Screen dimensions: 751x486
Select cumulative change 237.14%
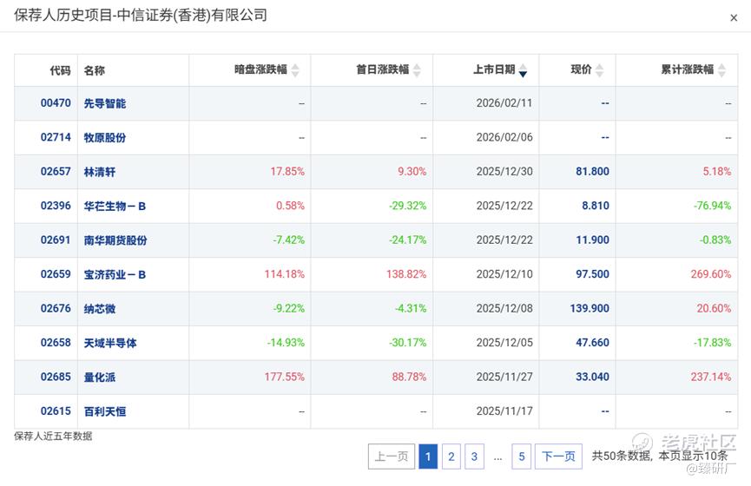pyautogui.click(x=711, y=377)
